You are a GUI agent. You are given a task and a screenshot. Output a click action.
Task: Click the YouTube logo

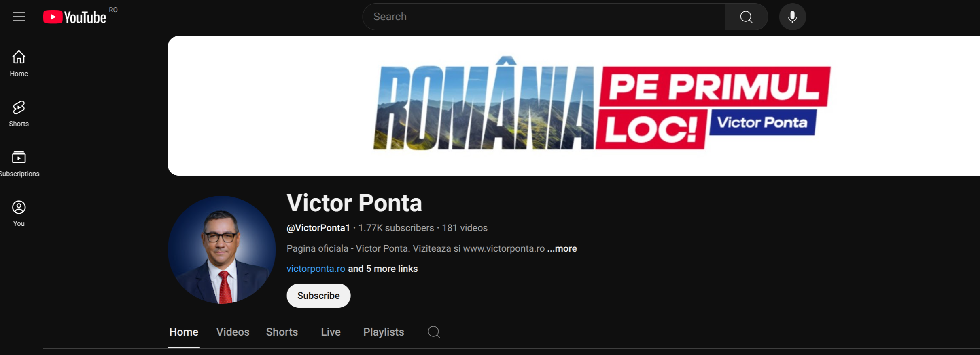pos(75,17)
